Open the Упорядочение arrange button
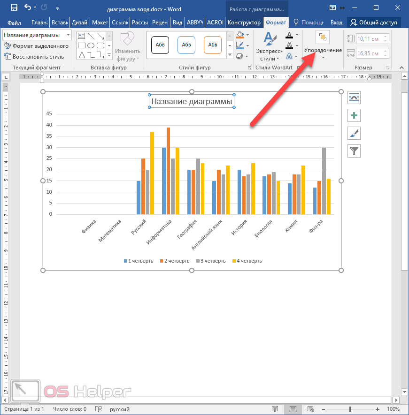The image size is (409, 415). pos(323,45)
